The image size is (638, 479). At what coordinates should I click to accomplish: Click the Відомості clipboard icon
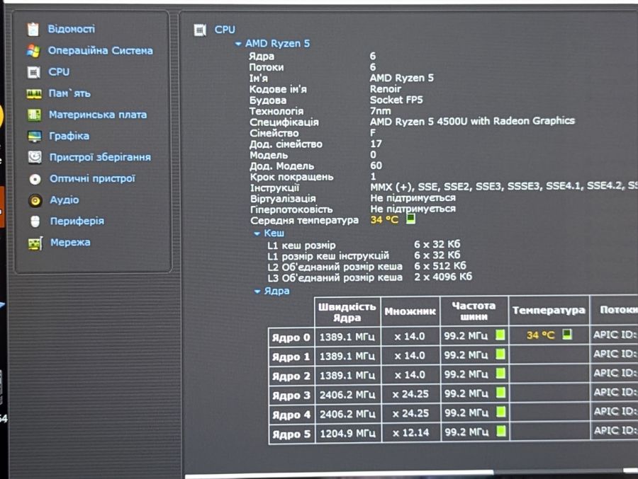coord(33,29)
